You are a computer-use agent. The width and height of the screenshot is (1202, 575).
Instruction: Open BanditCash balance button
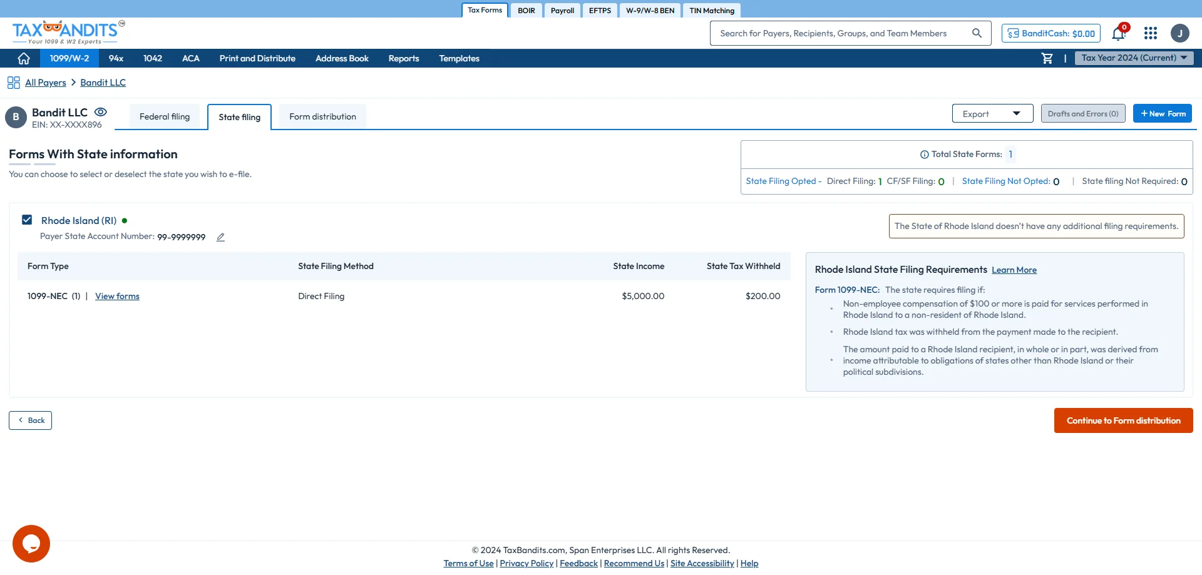[1051, 33]
